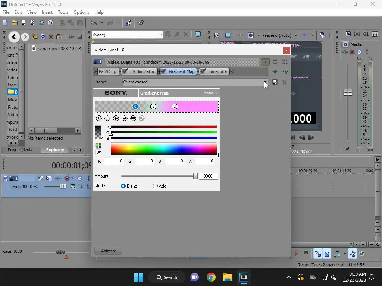Open Track FX gear icon on track 1
Screen dimensions: 382x286
coord(67,178)
